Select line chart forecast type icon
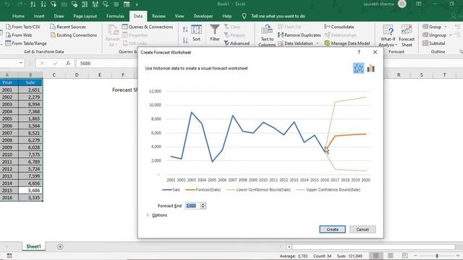The height and width of the screenshot is (260, 463). coord(358,69)
